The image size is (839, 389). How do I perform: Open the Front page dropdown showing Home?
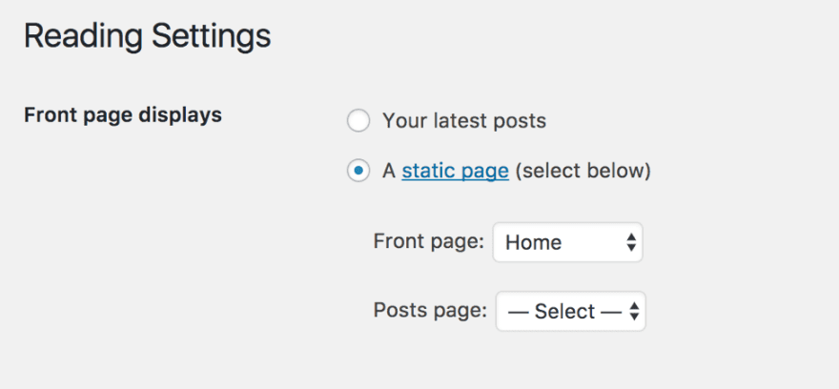pyautogui.click(x=567, y=242)
